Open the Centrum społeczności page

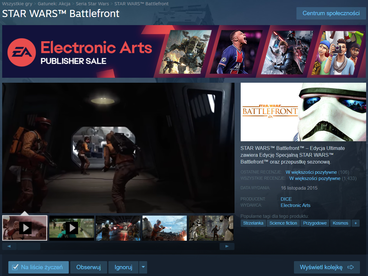(331, 13)
